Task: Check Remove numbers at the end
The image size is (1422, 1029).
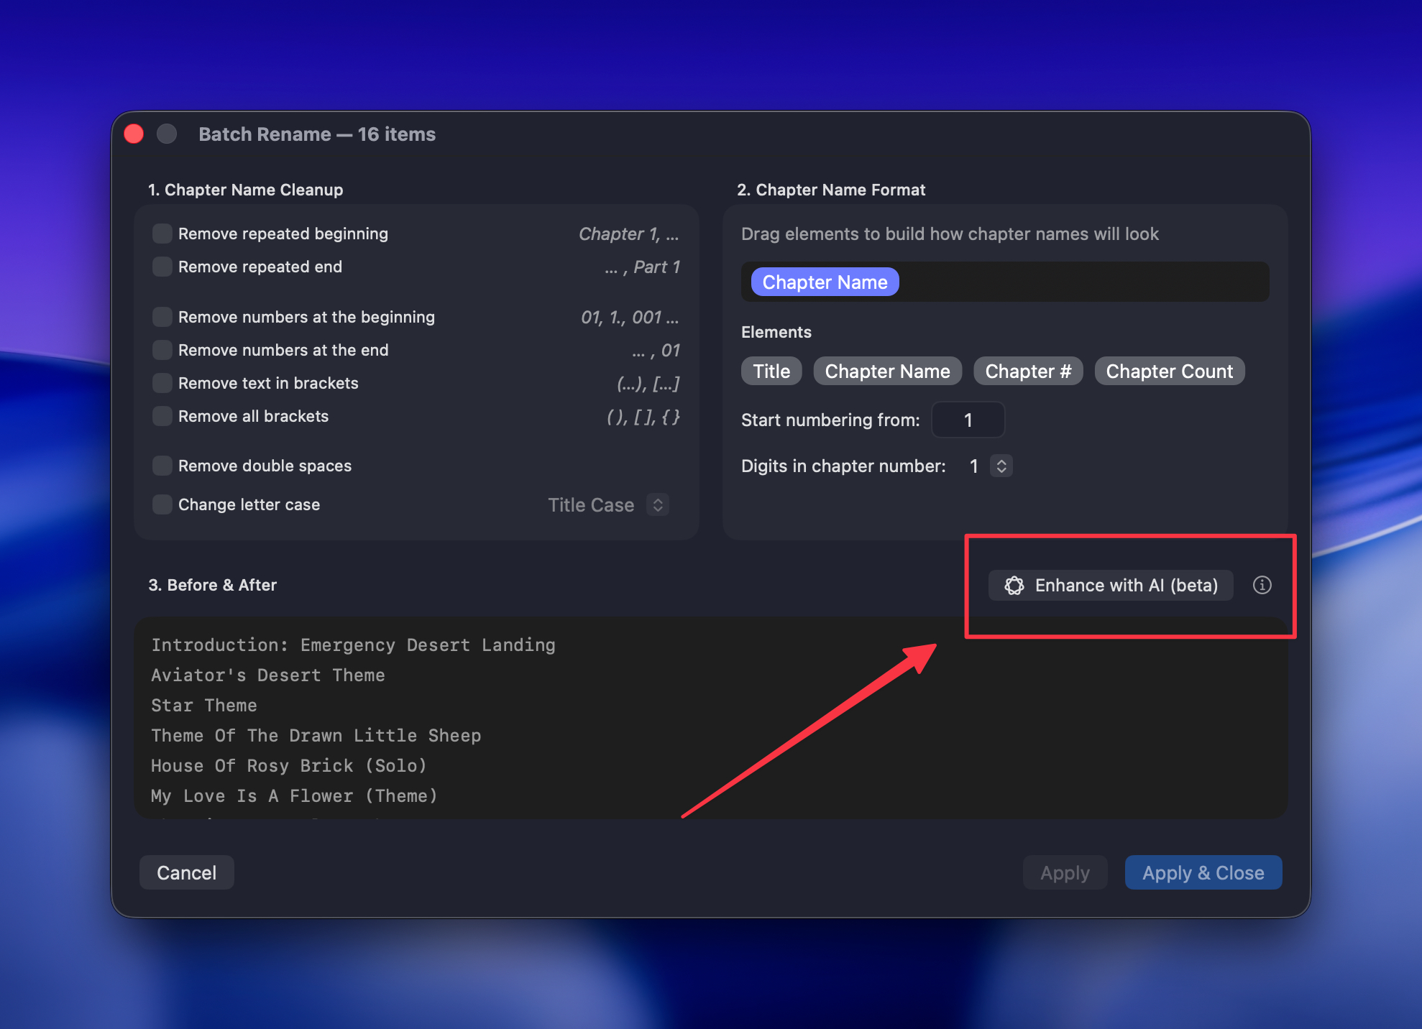Action: [162, 350]
